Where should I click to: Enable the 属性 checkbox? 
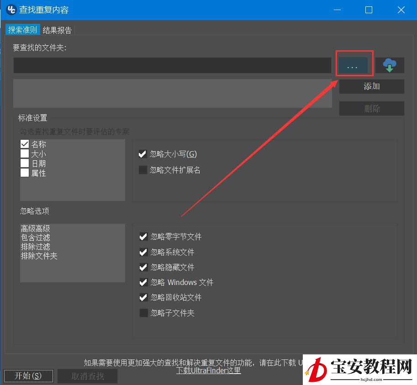25,173
